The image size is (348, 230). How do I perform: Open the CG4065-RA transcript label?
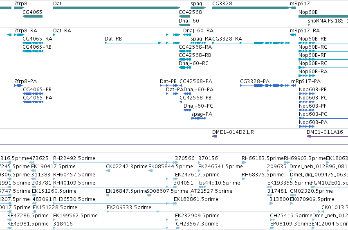tap(37, 38)
